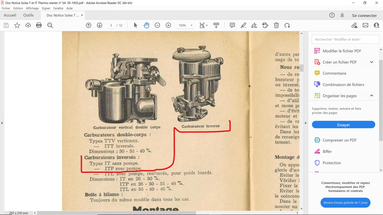Open the Signer menu
The image size is (383, 215).
(x=46, y=8)
